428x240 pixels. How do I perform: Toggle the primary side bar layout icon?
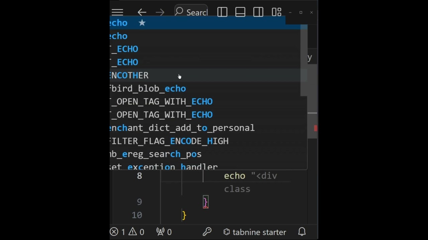click(x=222, y=12)
